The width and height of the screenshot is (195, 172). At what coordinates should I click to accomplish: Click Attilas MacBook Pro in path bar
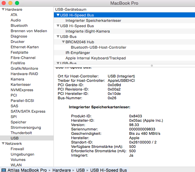(x=27, y=170)
